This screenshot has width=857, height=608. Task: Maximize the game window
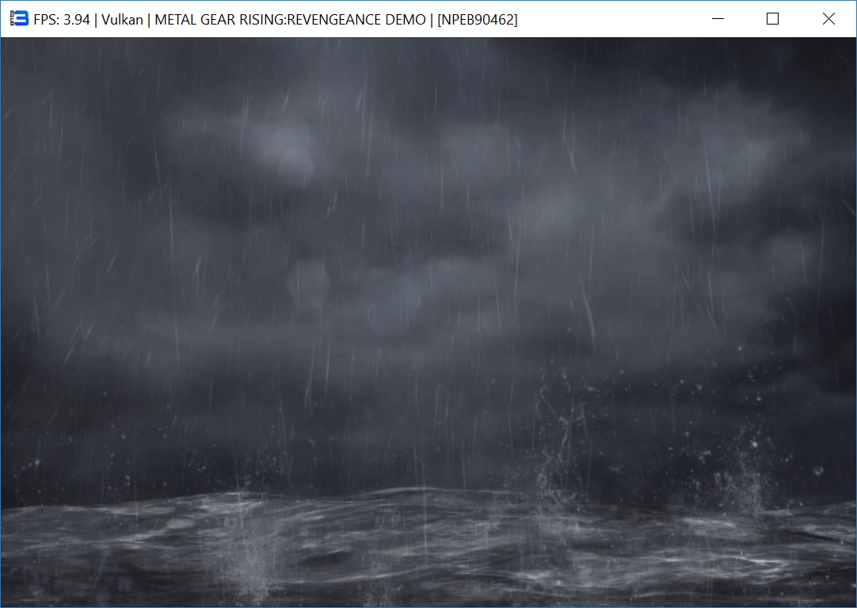(x=772, y=19)
